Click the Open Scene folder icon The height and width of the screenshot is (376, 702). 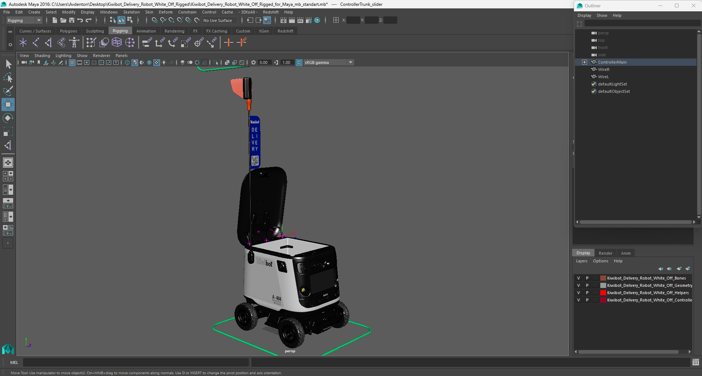(x=63, y=20)
